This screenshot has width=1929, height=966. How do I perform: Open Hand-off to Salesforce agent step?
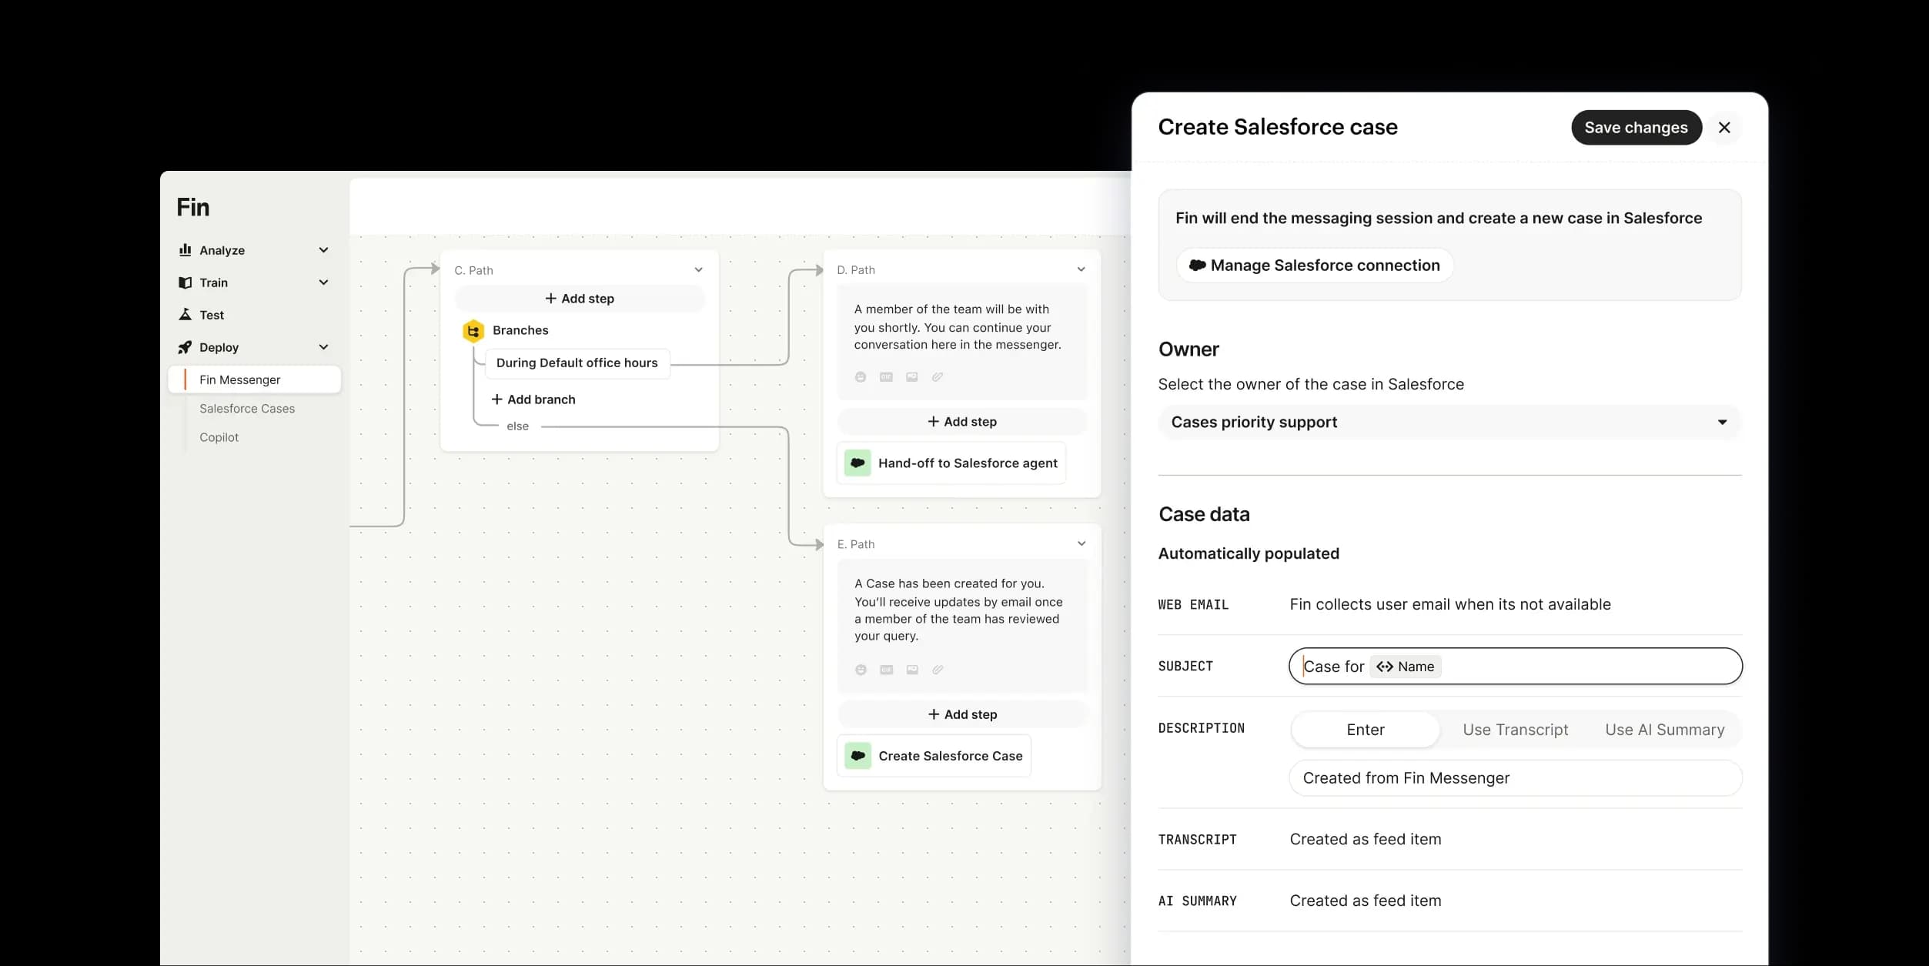point(951,463)
